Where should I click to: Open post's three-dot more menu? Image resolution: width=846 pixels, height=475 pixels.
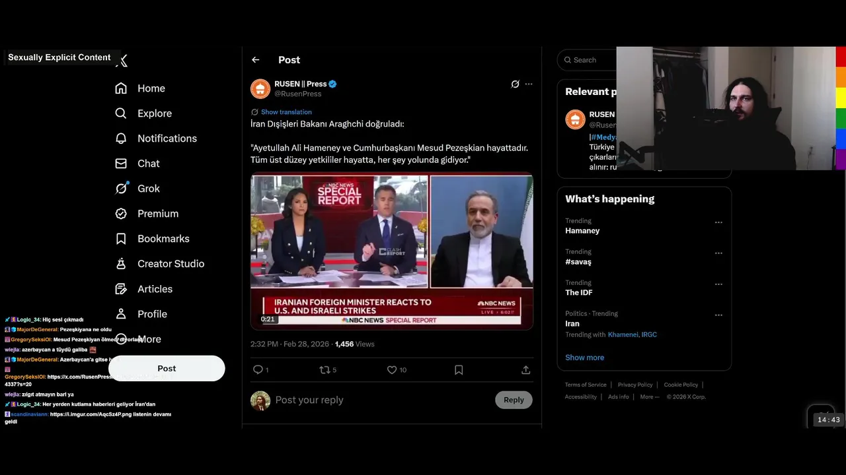tap(529, 84)
